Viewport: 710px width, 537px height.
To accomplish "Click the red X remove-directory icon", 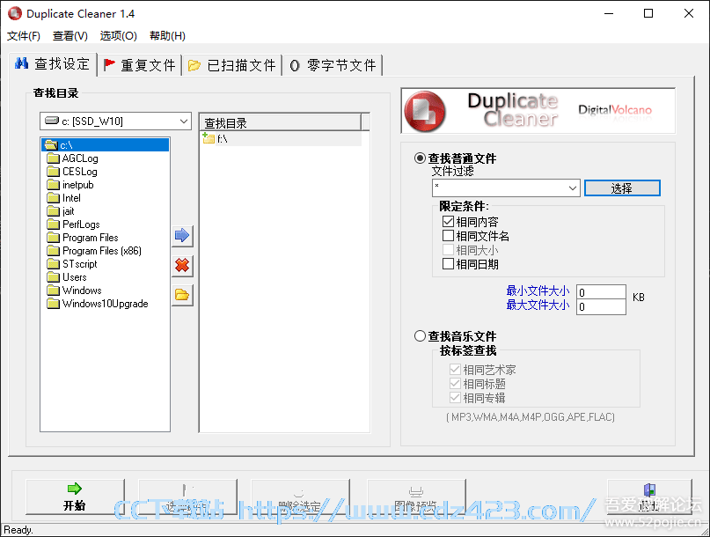I will pyautogui.click(x=182, y=265).
